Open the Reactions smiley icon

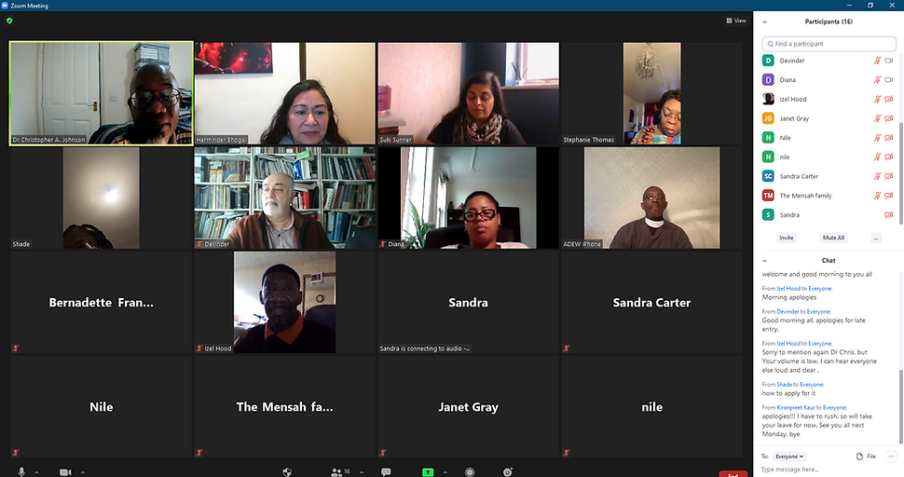508,472
